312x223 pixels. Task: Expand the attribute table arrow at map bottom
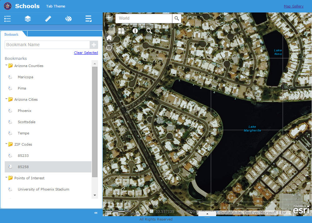pyautogui.click(x=207, y=214)
